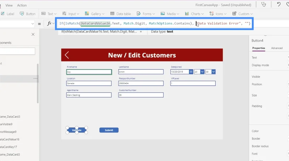This screenshot has width=289, height=161.
Task: Click the back arrow icon in header
Action: point(67,55)
